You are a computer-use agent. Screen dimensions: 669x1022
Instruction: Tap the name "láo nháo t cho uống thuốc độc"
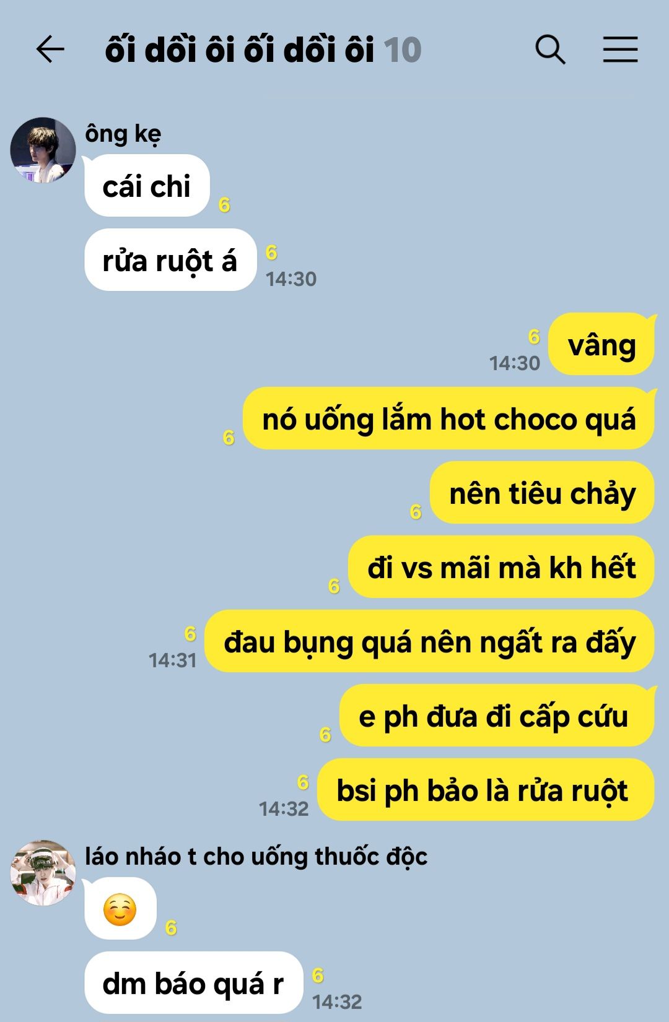(256, 857)
